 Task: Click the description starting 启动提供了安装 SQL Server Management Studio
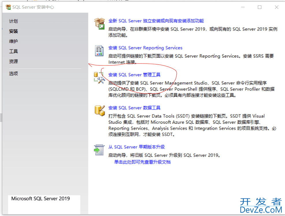(191, 89)
